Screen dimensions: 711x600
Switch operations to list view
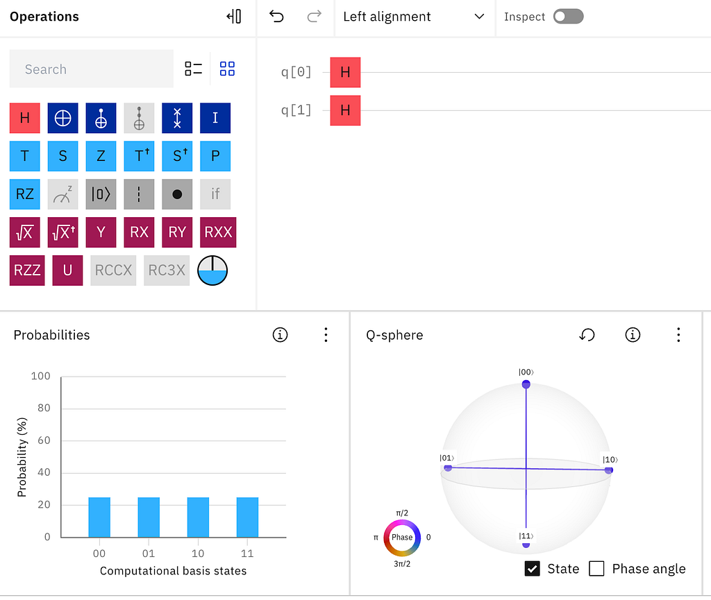[x=194, y=69]
